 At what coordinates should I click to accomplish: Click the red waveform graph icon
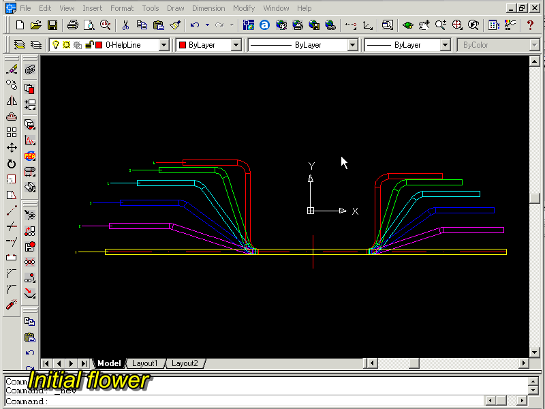30,140
